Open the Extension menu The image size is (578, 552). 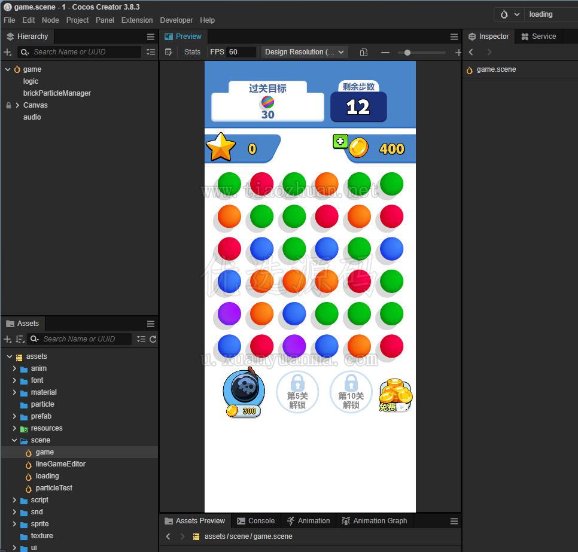[x=137, y=20]
